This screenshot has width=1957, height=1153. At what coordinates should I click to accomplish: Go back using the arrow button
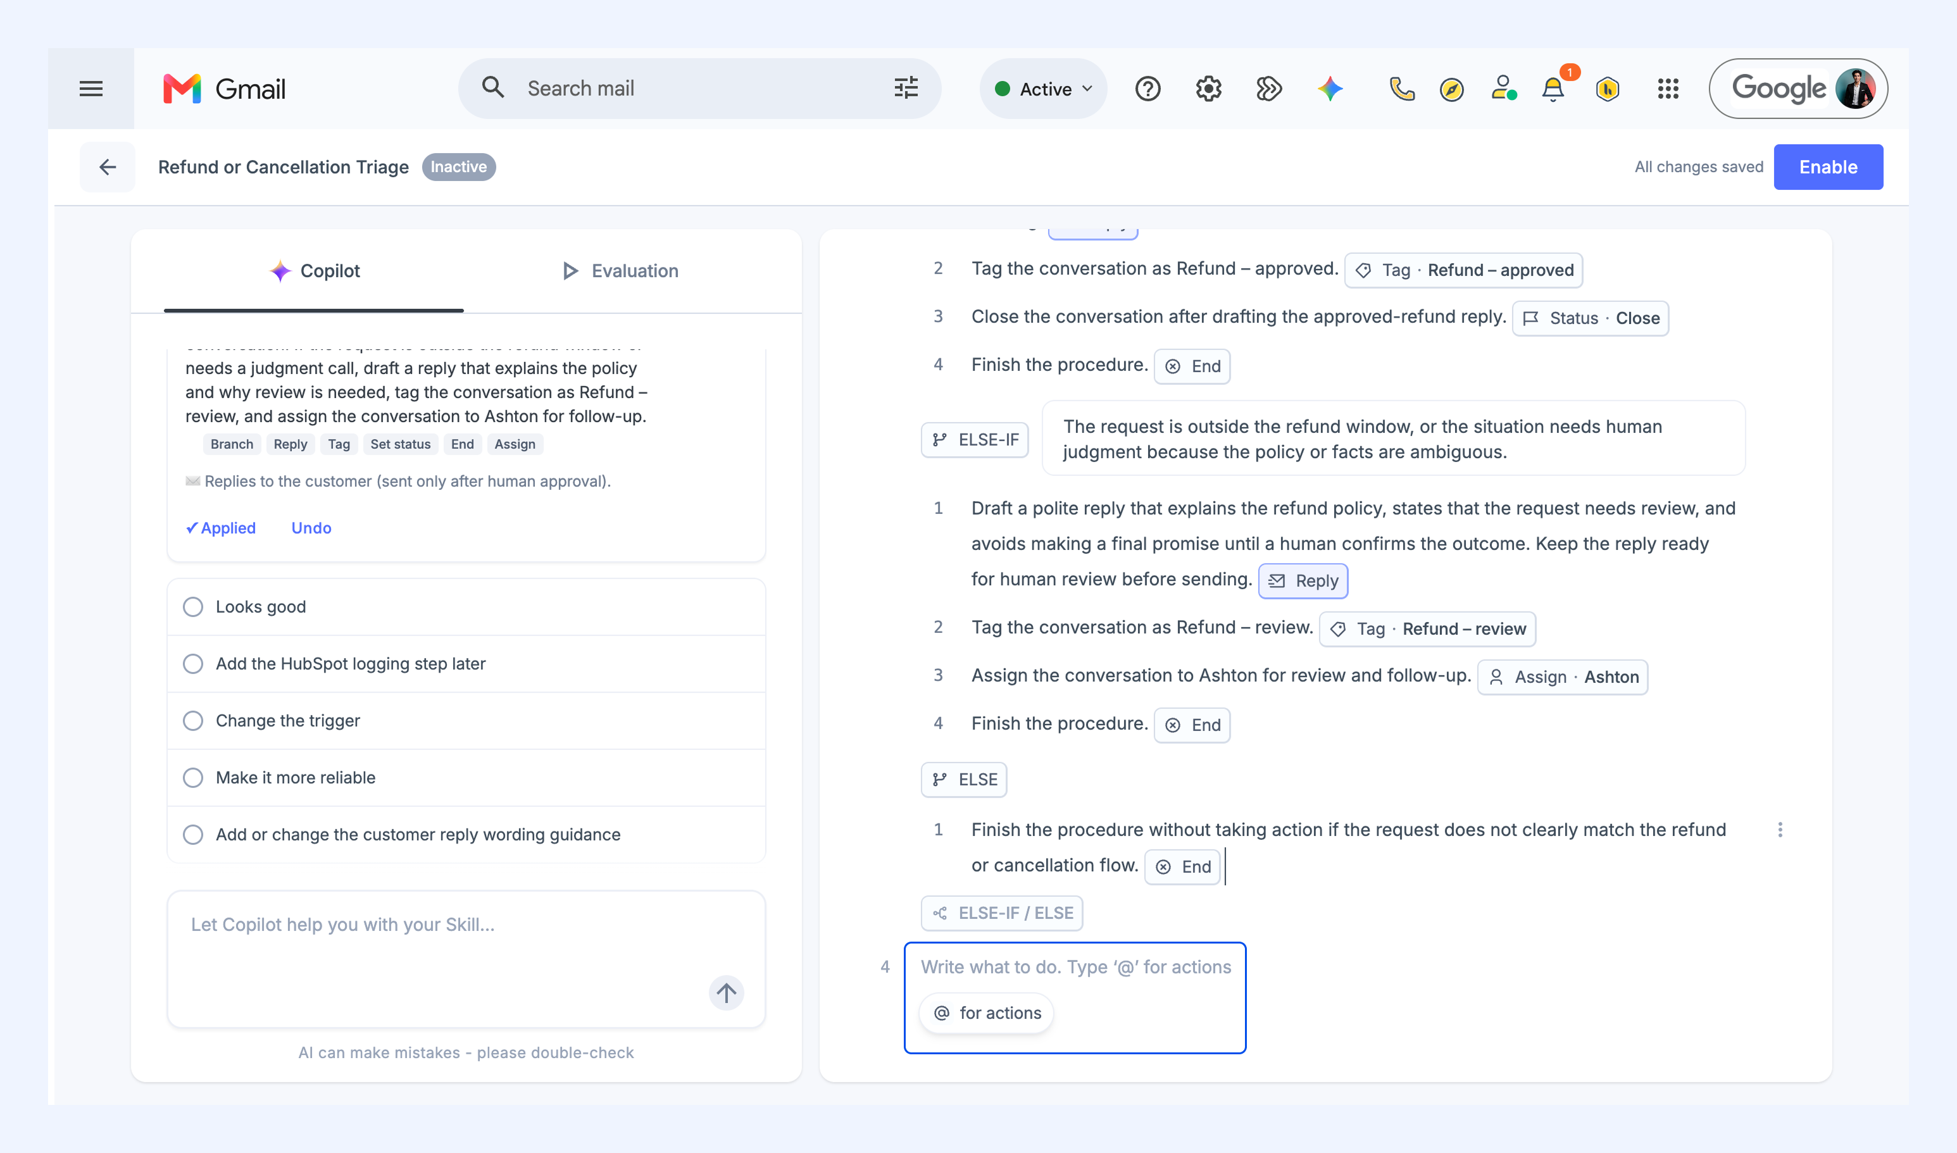pyautogui.click(x=107, y=166)
